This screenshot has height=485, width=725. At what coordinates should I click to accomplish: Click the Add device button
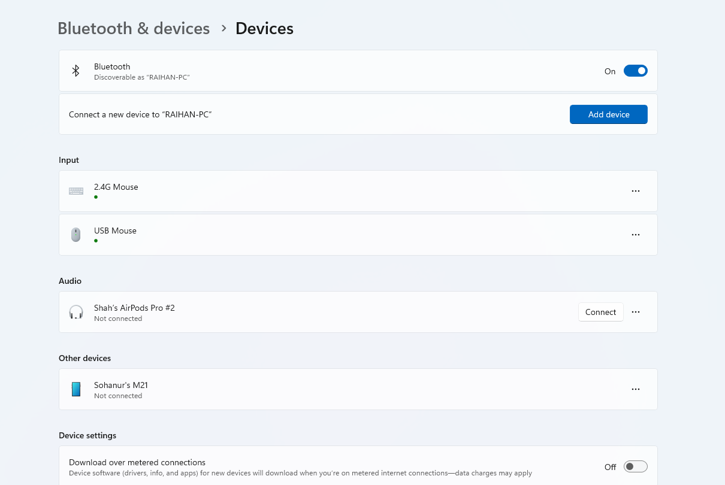pos(608,114)
